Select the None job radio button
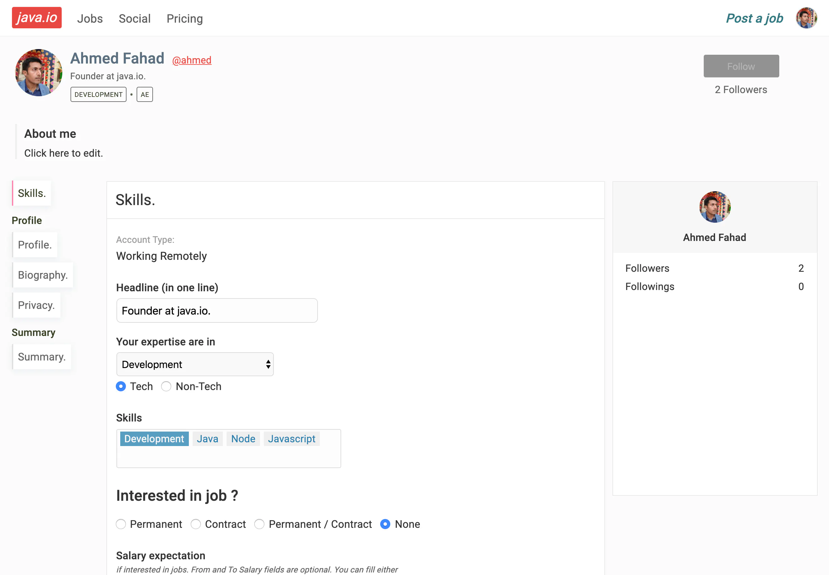829x575 pixels. (385, 524)
